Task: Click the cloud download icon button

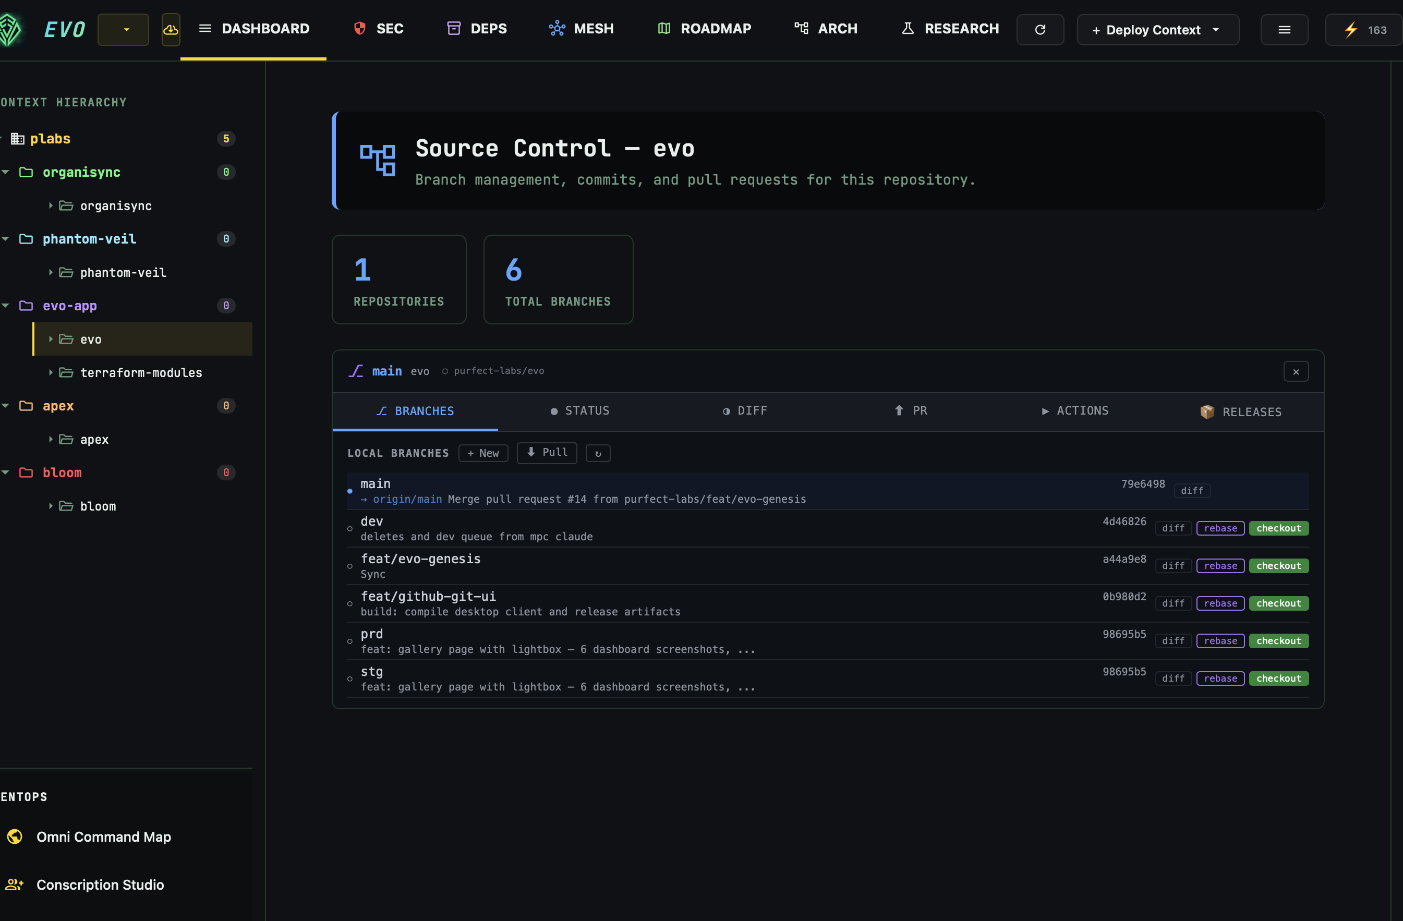Action: point(171,30)
